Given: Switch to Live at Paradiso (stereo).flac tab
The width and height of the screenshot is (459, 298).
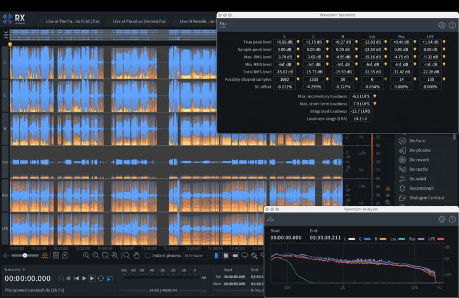Looking at the screenshot, I should click(139, 21).
